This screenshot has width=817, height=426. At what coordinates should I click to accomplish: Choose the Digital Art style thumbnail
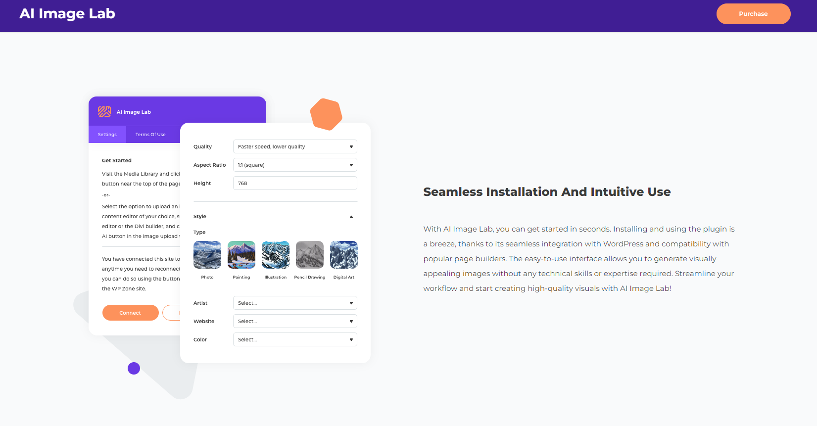click(x=344, y=255)
